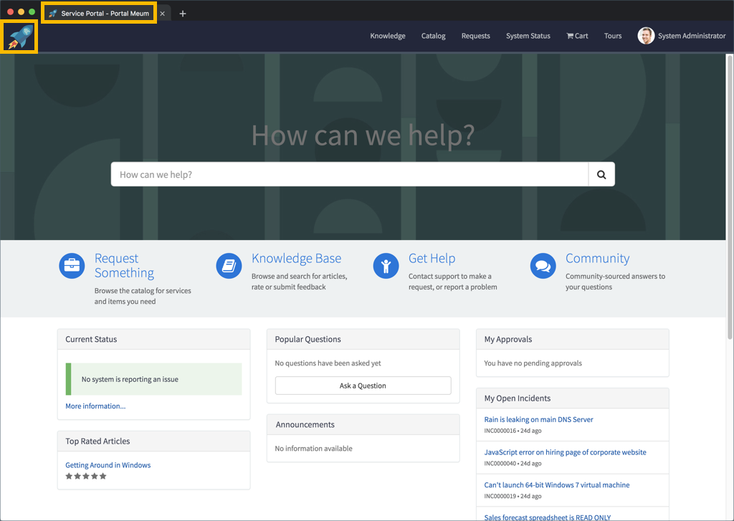Screen dimensions: 734x521
Task: Open the Knowledge menu item
Action: (387, 35)
